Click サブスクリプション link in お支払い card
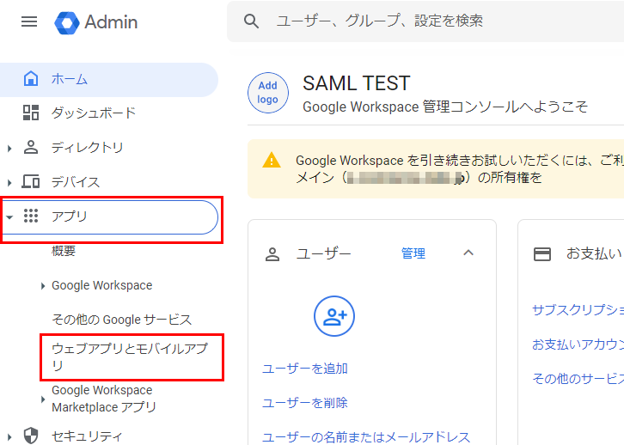This screenshot has width=624, height=445. (x=578, y=310)
